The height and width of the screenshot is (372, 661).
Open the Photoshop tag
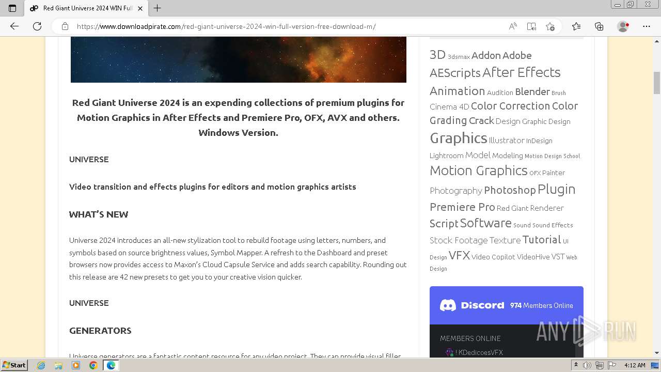[510, 190]
